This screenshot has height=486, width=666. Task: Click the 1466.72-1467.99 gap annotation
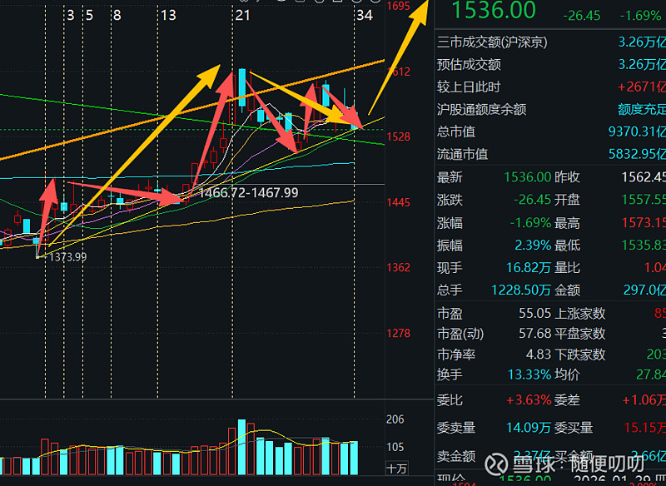(249, 193)
